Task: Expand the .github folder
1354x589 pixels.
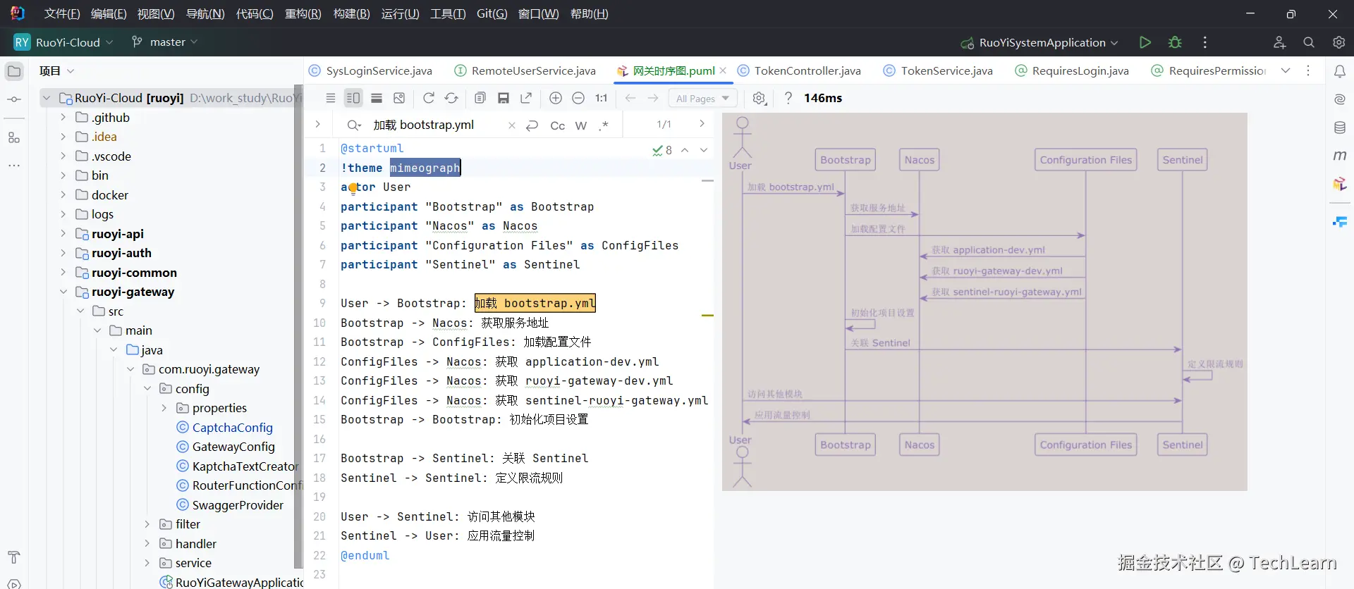Action: tap(63, 117)
